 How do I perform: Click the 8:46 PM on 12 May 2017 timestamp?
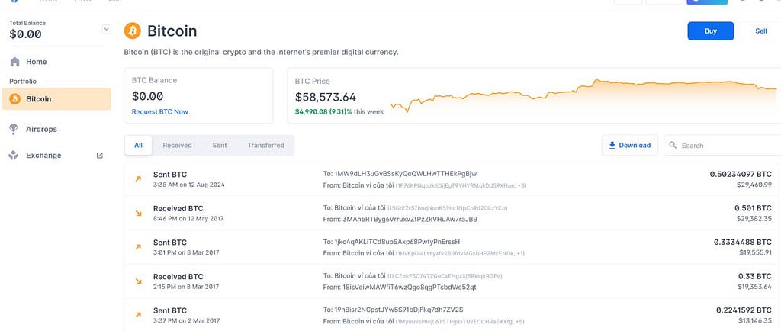pos(188,219)
